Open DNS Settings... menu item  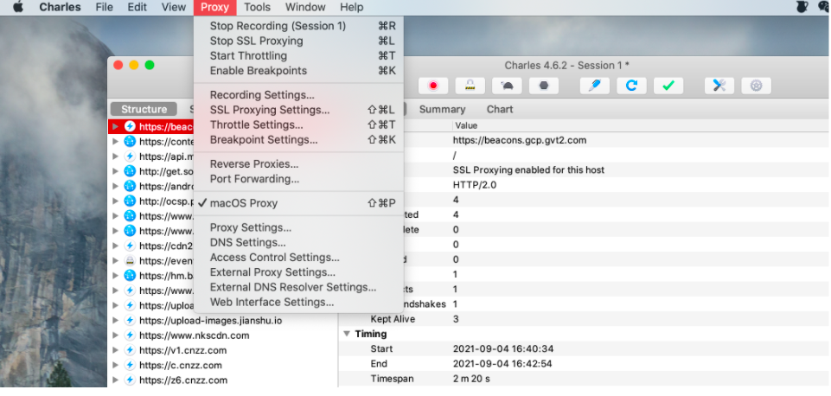(298, 242)
